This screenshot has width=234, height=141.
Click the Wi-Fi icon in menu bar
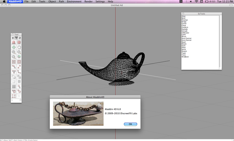tap(196, 2)
